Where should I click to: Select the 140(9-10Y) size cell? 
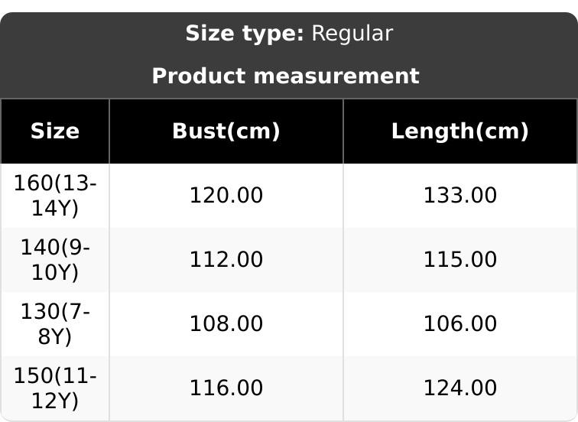point(55,260)
